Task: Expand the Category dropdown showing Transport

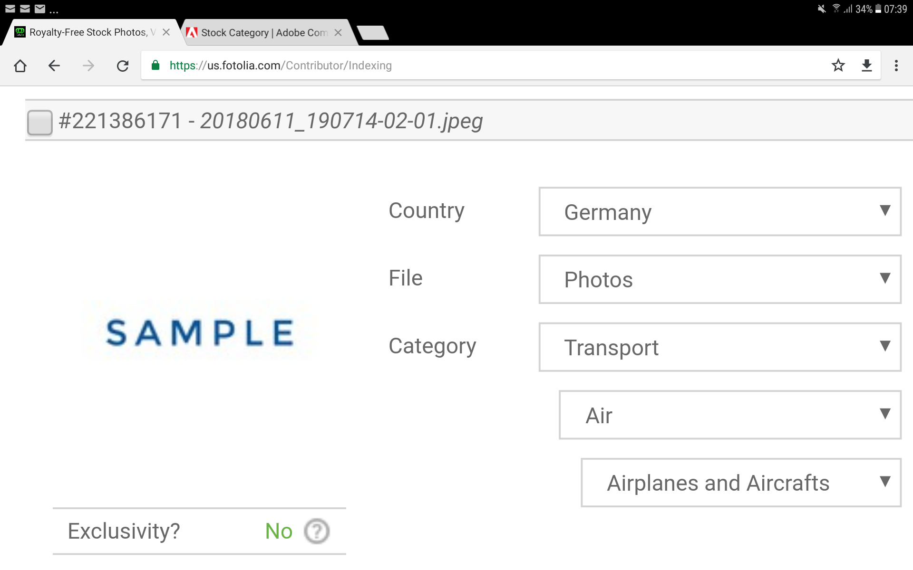Action: [x=720, y=347]
